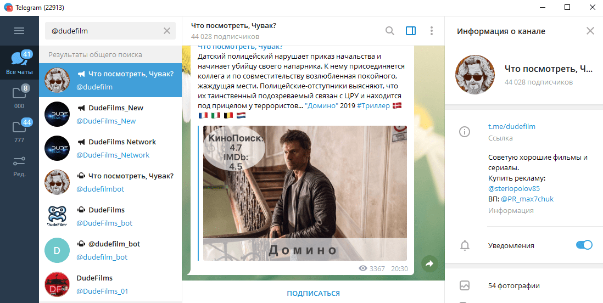Edit folders via the Ред. icon

point(19,165)
